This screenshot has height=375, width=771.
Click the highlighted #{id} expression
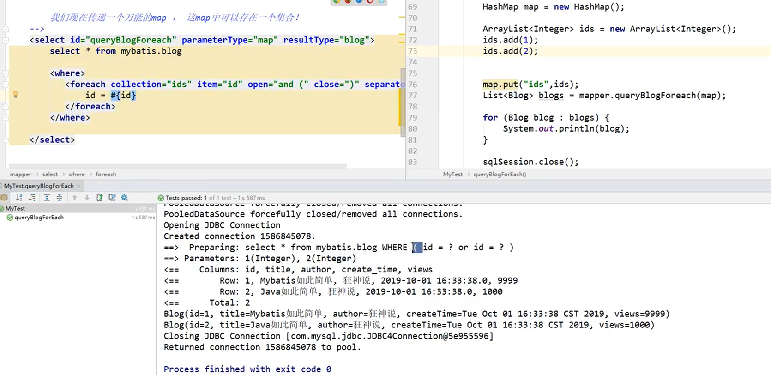point(123,96)
